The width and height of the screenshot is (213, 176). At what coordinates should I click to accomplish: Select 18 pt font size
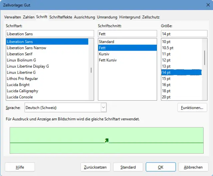coord(166,91)
